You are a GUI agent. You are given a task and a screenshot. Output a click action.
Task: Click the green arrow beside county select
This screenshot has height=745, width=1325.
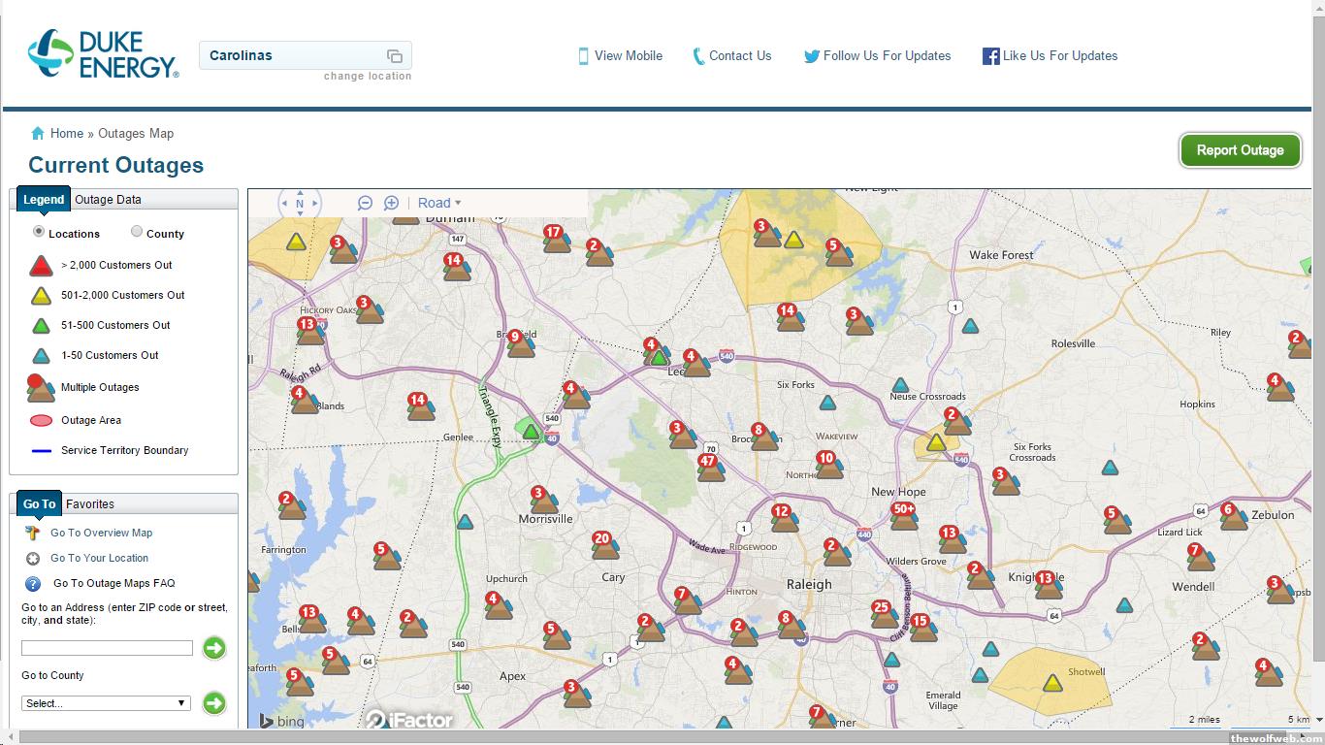click(x=213, y=703)
